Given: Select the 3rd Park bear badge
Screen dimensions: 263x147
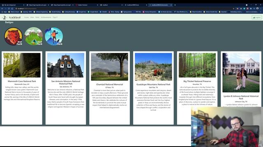Looking at the screenshot, I should 14,36.
